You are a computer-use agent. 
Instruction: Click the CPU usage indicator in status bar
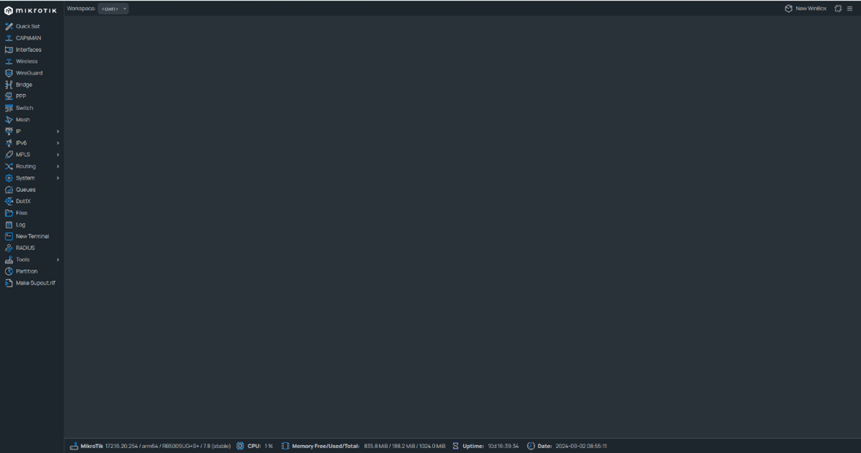[255, 446]
